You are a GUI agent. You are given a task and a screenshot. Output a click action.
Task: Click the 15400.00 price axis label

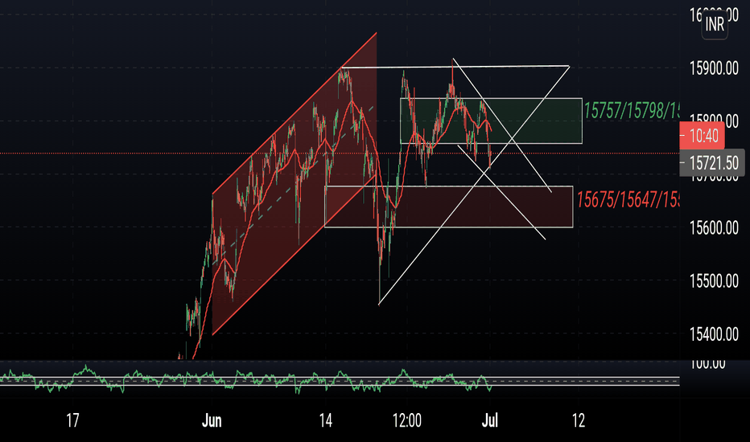714,334
